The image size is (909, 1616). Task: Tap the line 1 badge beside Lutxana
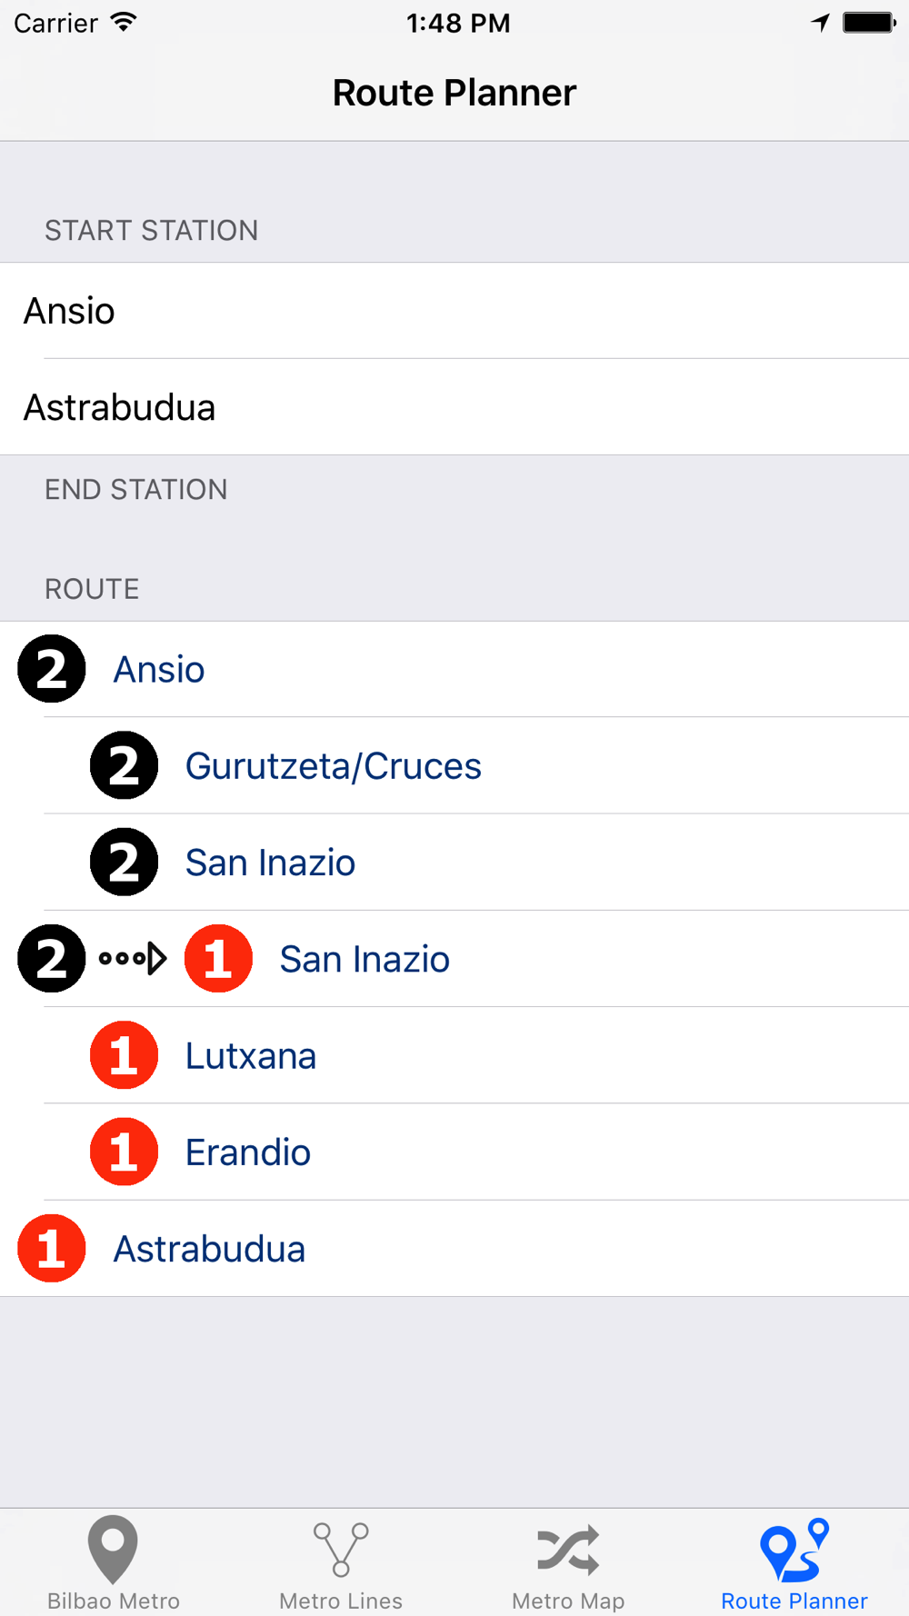click(x=125, y=1055)
